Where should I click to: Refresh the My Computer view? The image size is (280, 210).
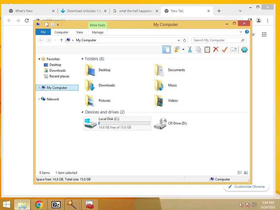point(185,40)
